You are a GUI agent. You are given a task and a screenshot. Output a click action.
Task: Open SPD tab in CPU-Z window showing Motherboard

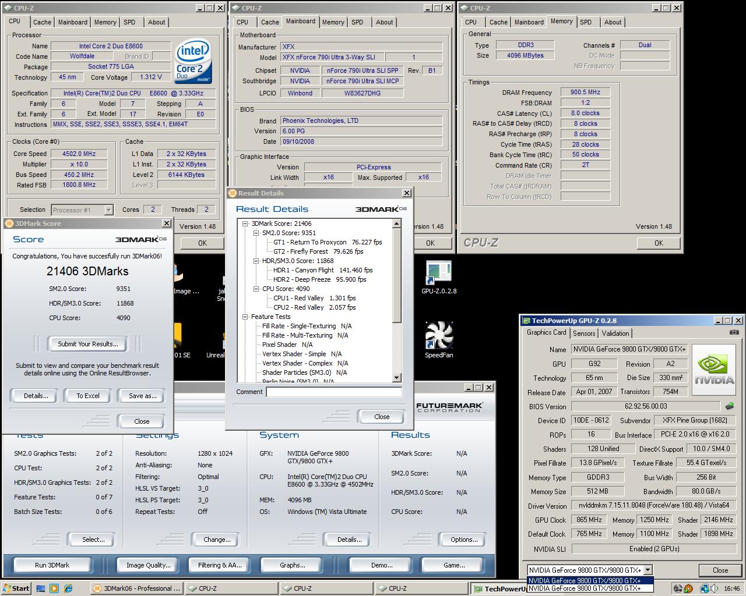pos(357,22)
